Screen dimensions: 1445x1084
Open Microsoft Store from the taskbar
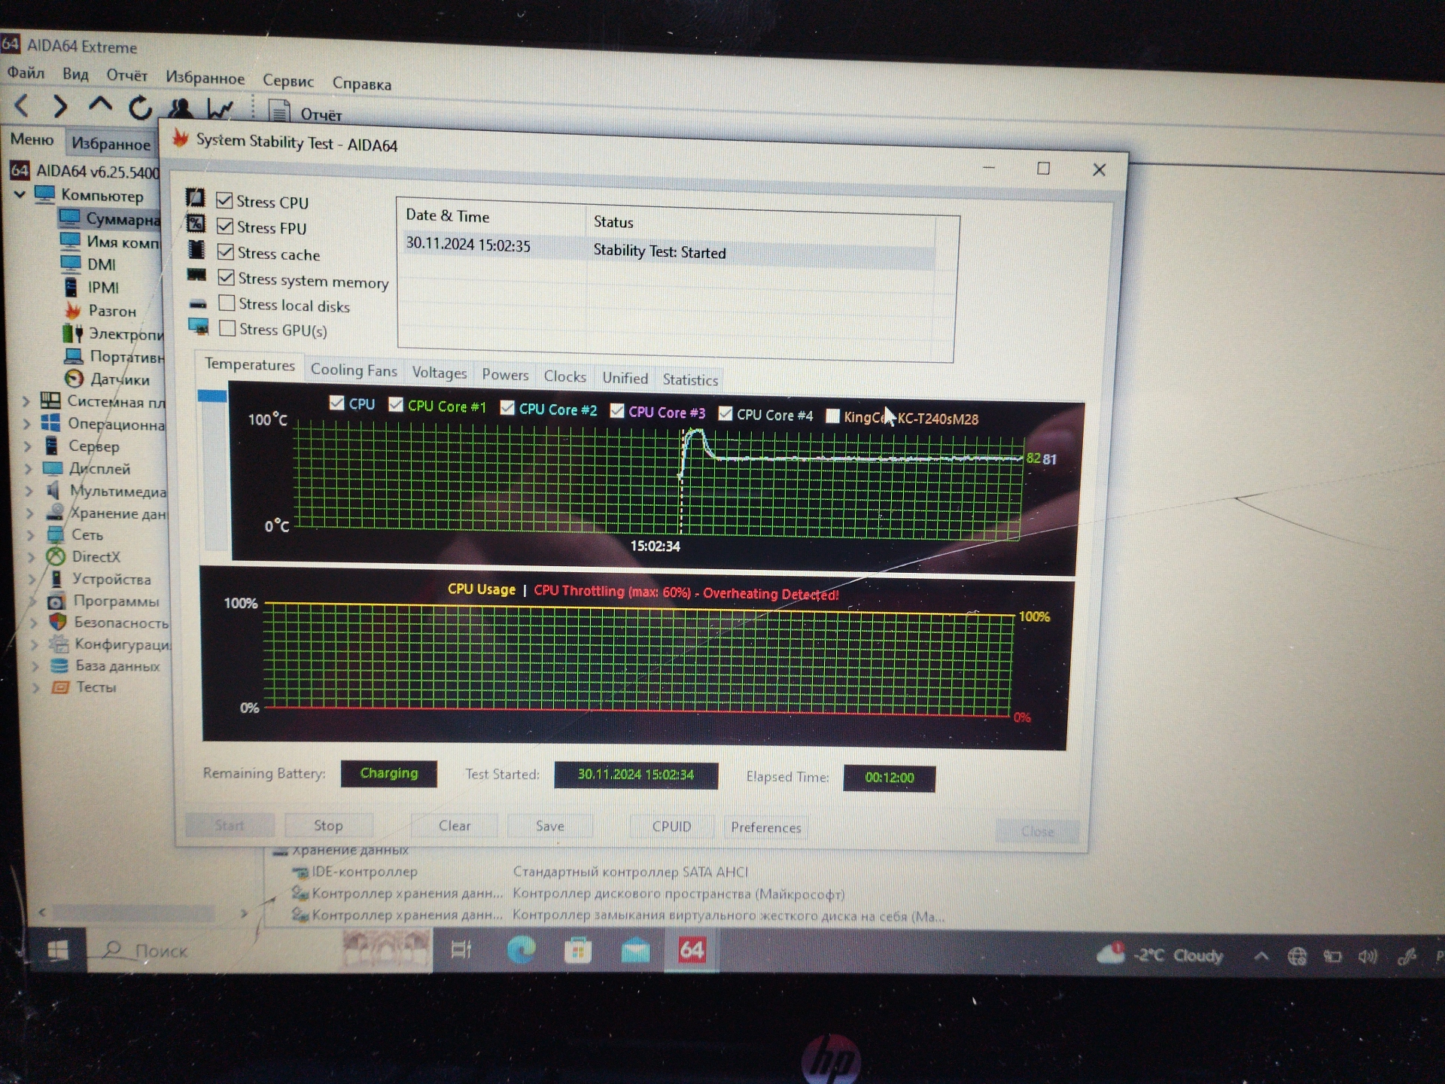[x=577, y=950]
